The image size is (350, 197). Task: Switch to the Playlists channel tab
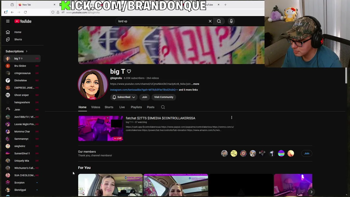(136, 107)
